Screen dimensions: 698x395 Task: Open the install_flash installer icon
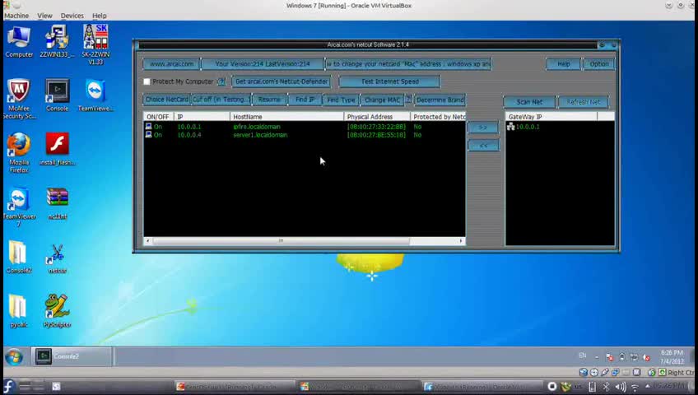tap(57, 150)
